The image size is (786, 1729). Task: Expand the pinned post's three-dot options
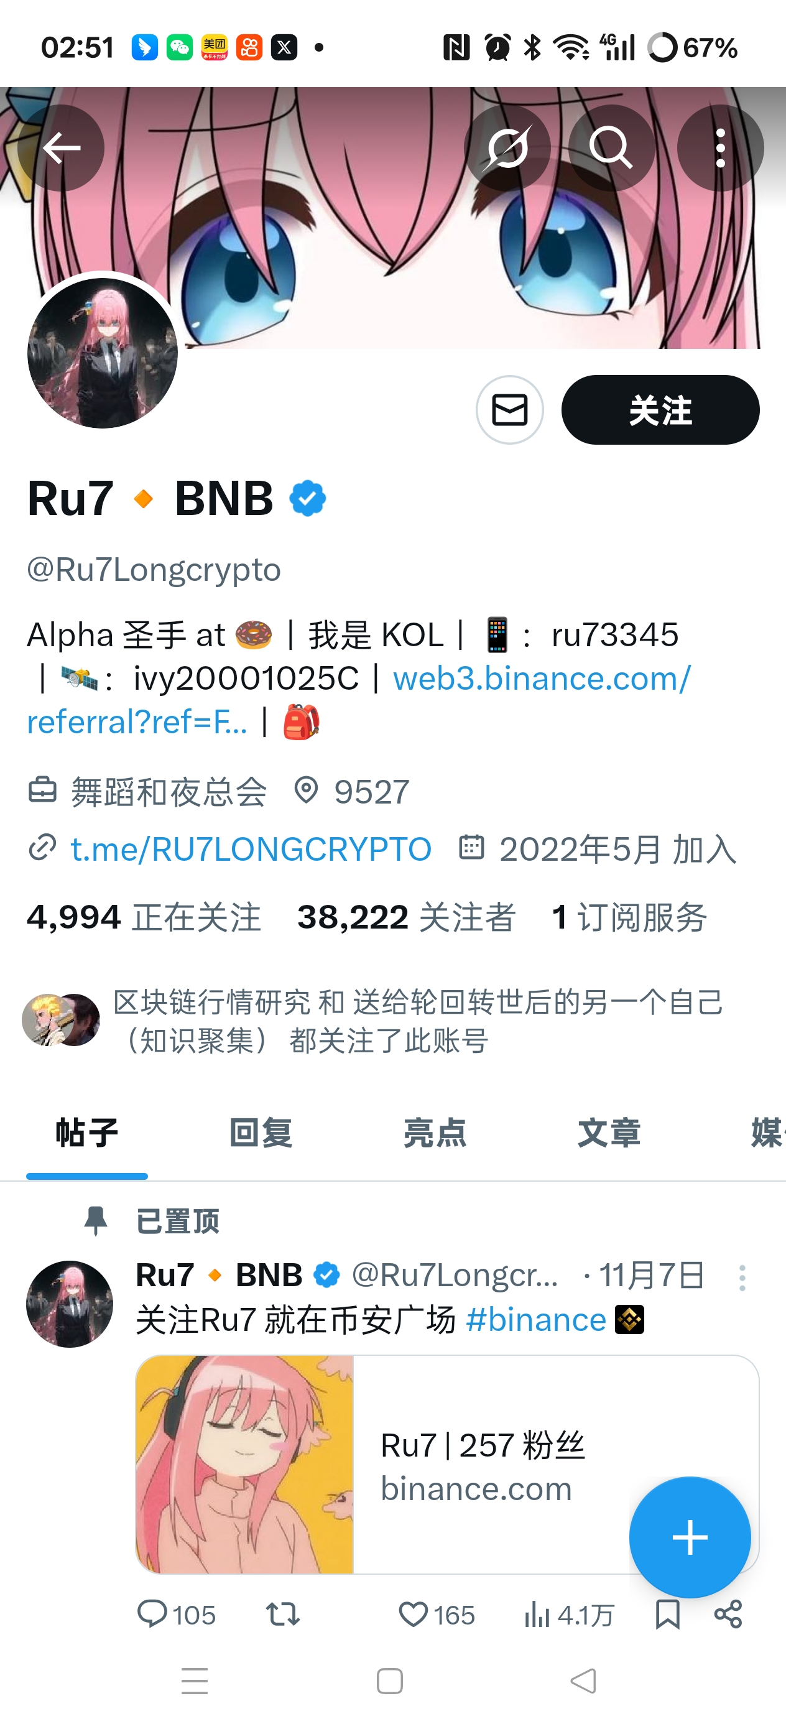(x=742, y=1278)
